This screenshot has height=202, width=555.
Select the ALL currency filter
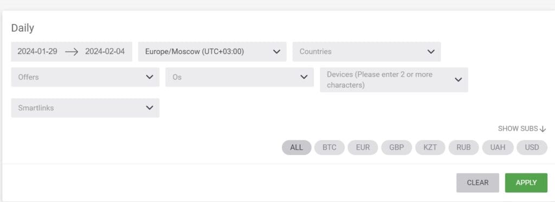click(296, 147)
